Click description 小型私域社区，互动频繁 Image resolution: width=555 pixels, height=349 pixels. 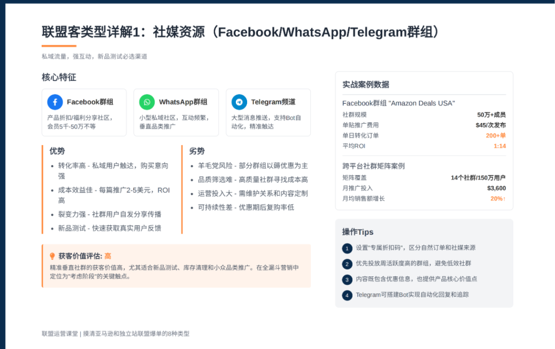tap(174, 122)
